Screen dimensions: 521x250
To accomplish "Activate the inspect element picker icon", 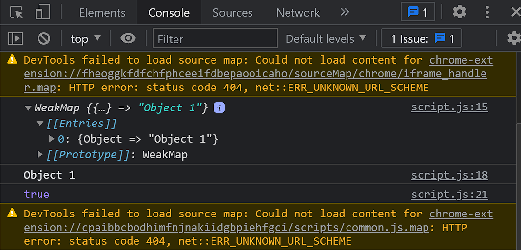I will 17,12.
